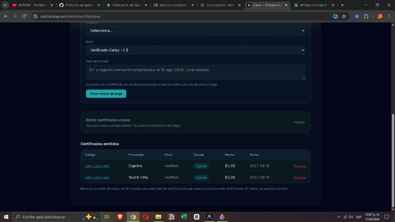This screenshot has height=222, width=395.
Task: Click expiry date 2027-08-12
Action: tap(259, 166)
